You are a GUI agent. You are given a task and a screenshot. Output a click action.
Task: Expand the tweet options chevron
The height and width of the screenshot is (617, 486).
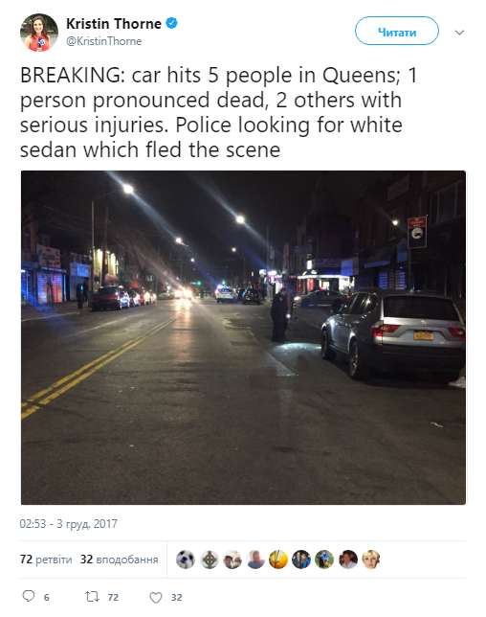point(459,33)
